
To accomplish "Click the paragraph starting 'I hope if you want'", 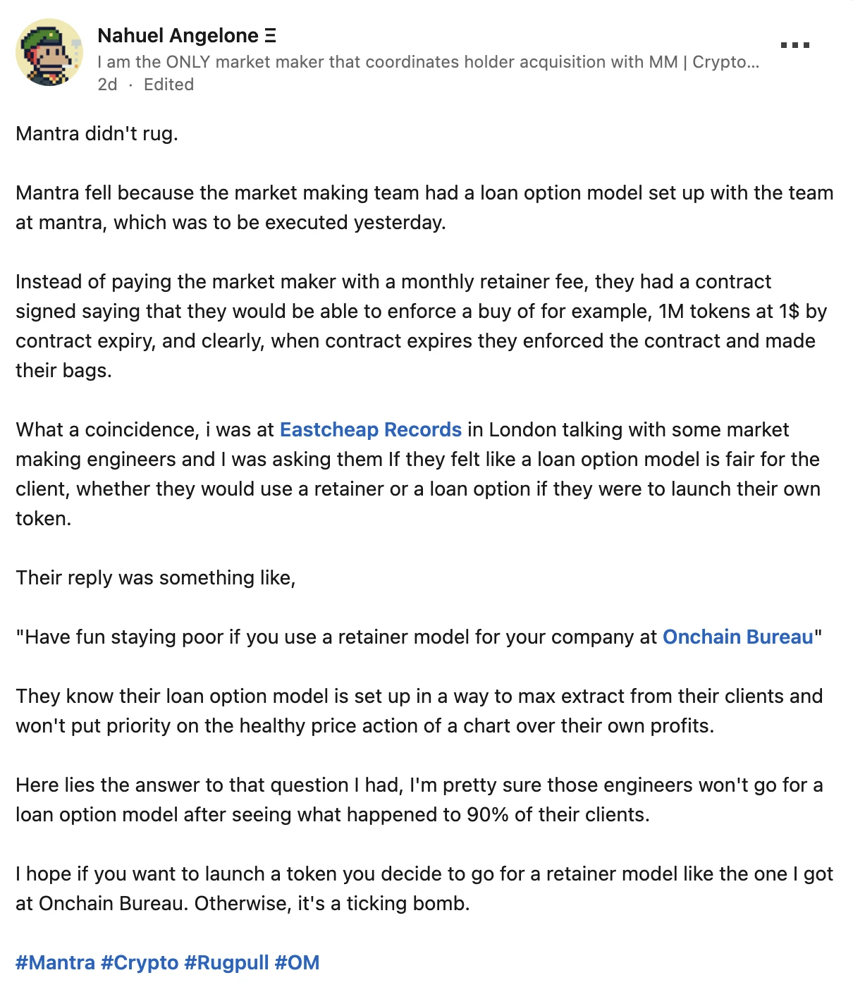I will [424, 889].
